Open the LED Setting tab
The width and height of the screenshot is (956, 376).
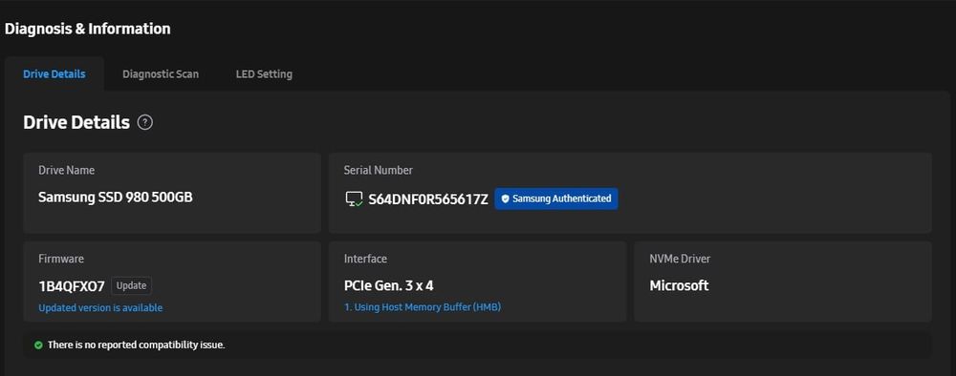(x=264, y=74)
